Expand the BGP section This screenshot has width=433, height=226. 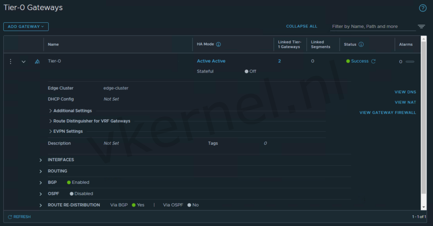tap(41, 183)
